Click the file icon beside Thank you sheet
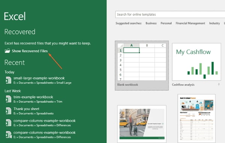225x143 pixels. (9, 111)
